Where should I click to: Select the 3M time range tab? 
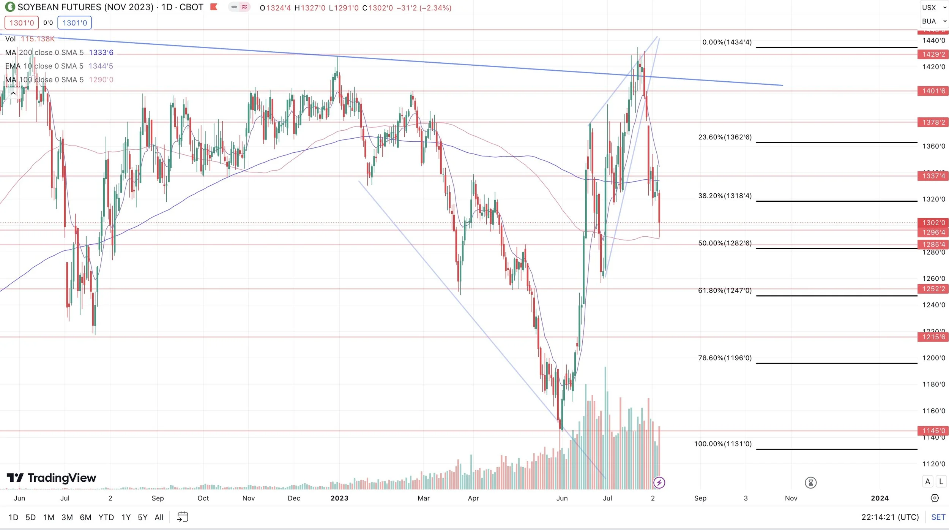67,517
